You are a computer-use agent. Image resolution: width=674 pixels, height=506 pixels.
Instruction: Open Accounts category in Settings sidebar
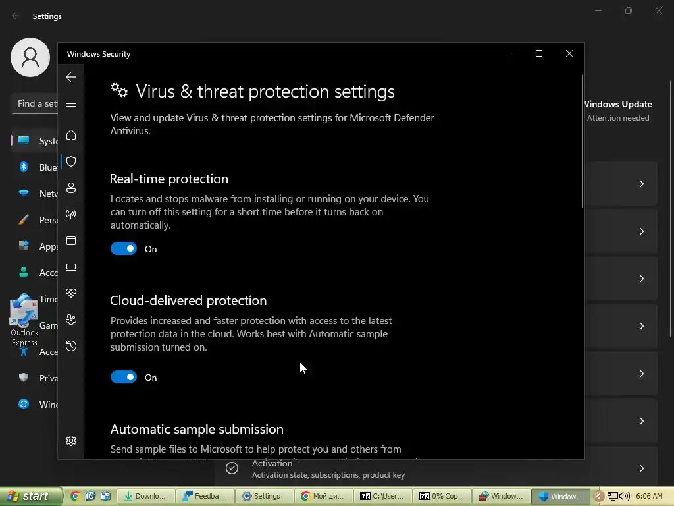34,272
